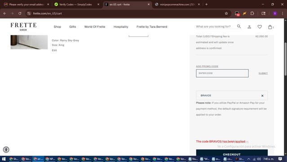287x162 pixels.
Task: Click the search magnifier icon
Action: click(239, 26)
